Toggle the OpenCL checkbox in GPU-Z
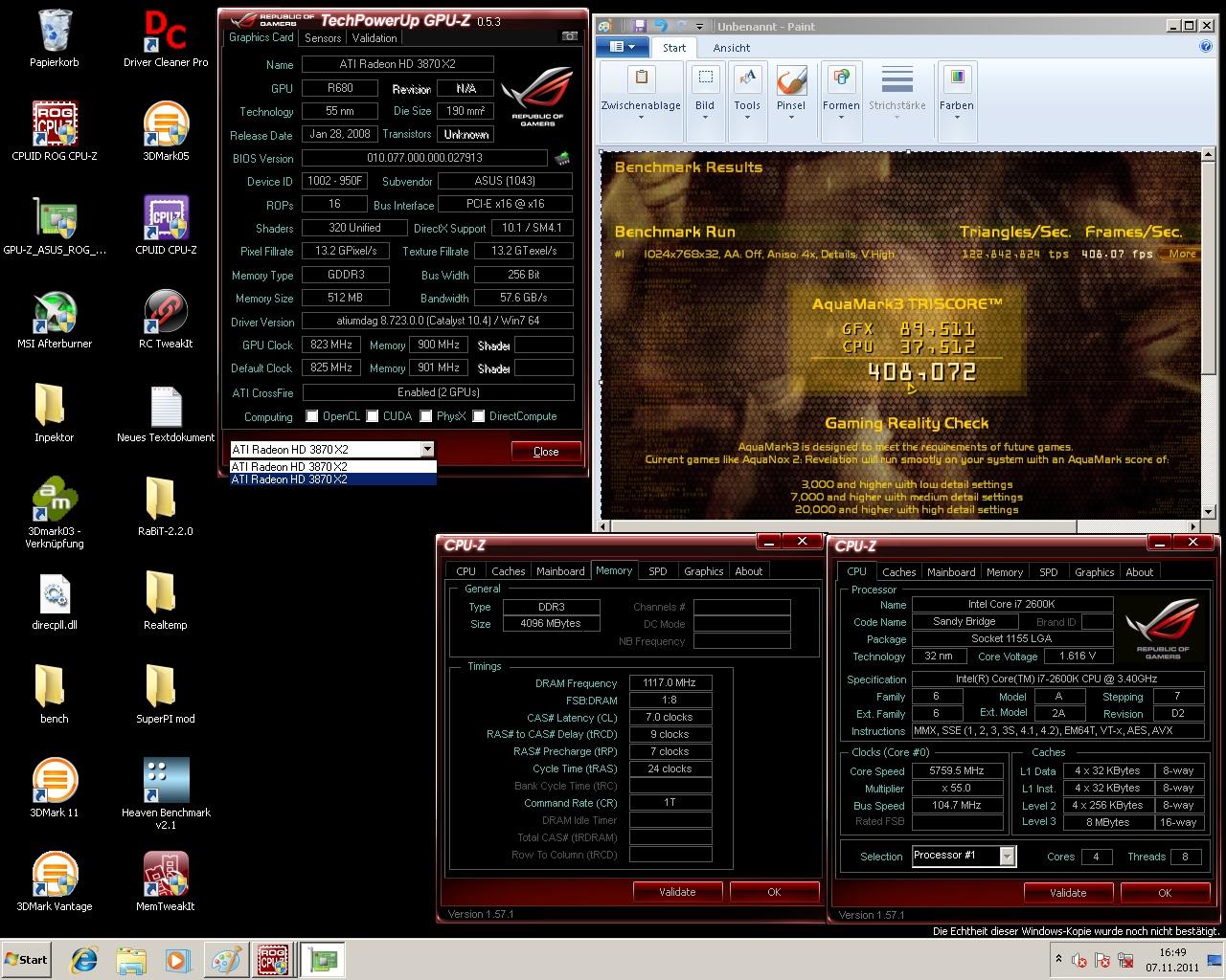This screenshot has height=980, width=1226. pos(312,416)
